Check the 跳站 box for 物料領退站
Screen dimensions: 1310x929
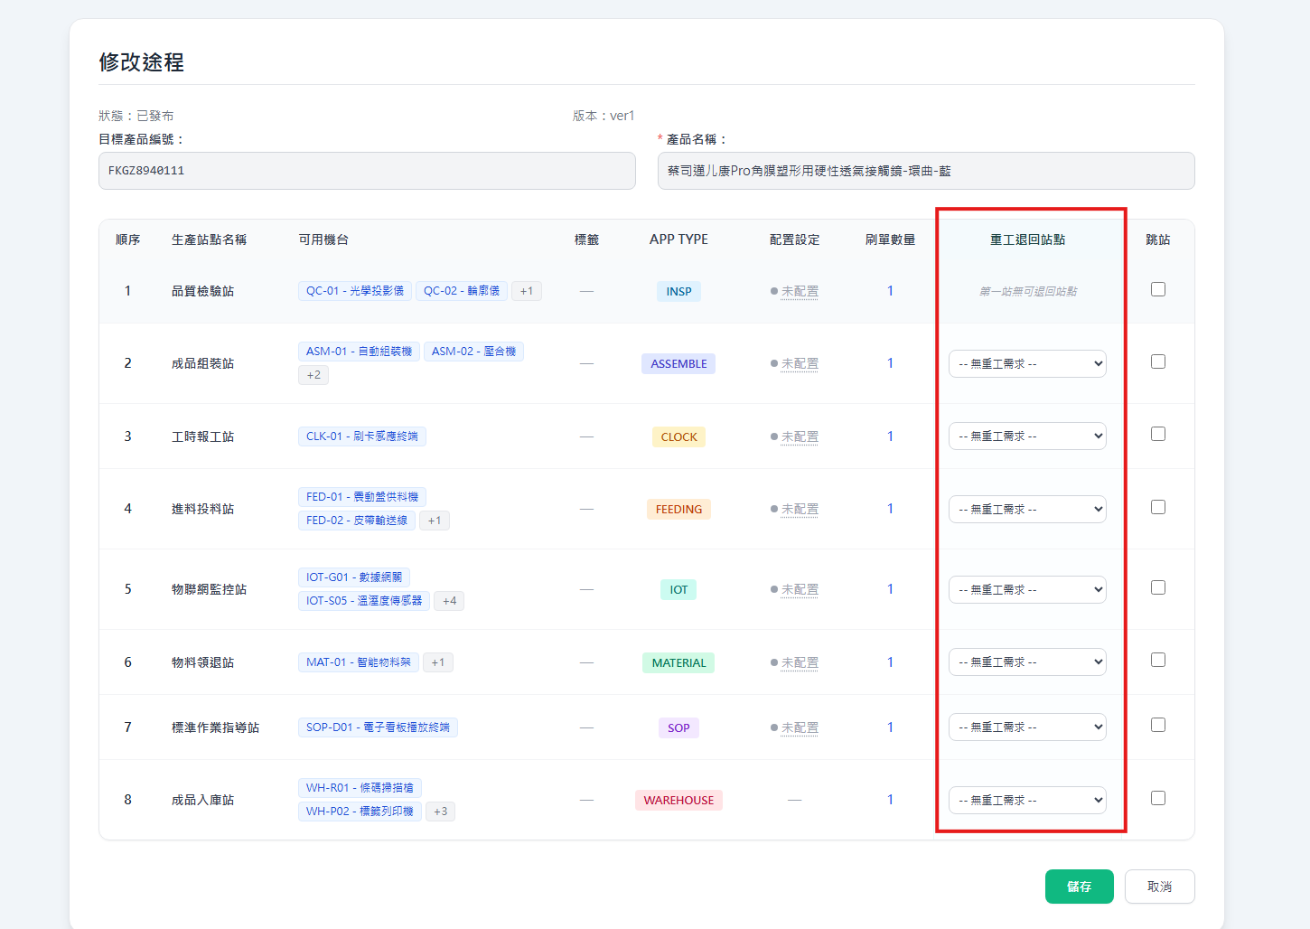[x=1158, y=660]
